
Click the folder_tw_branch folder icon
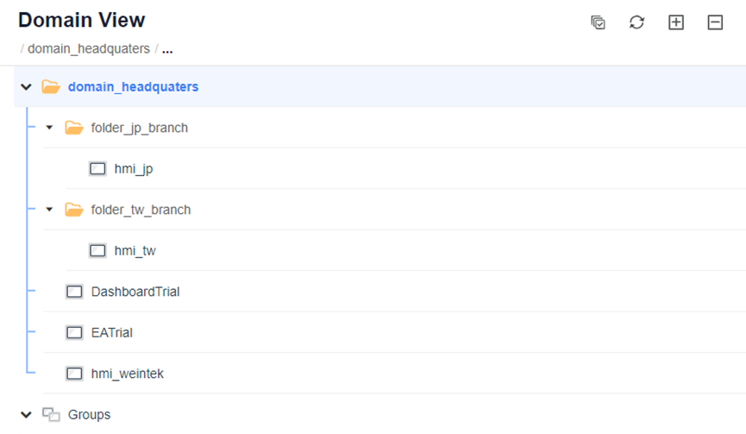pos(74,210)
